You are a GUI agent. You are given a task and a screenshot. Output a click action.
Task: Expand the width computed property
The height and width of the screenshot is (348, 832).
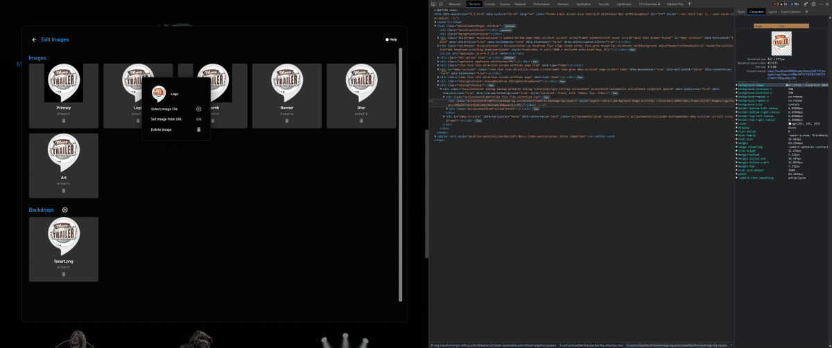tap(737, 174)
